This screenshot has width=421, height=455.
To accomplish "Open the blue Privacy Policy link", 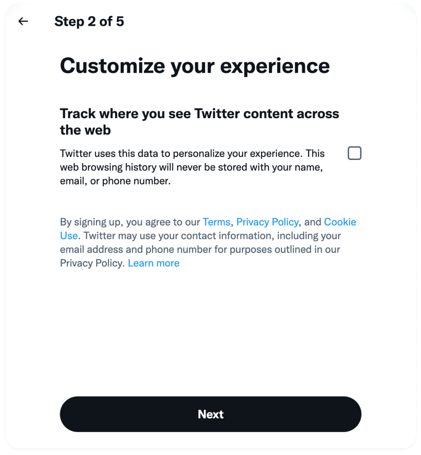I will pos(267,222).
